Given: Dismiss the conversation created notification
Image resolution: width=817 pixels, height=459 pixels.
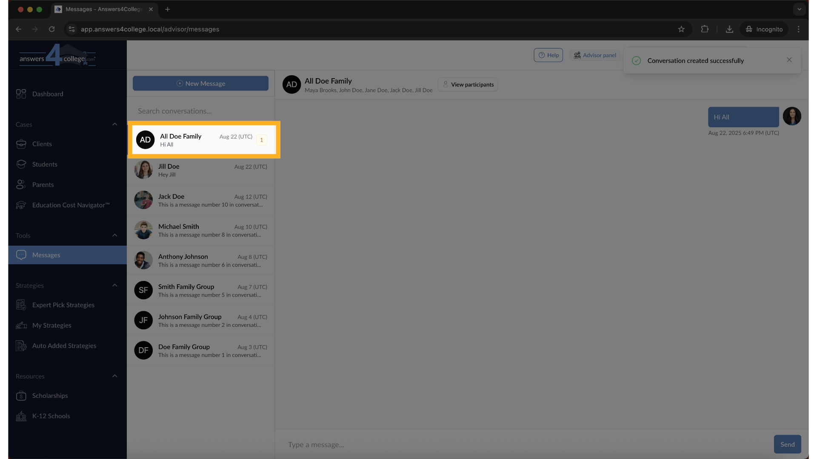Looking at the screenshot, I should pyautogui.click(x=789, y=60).
